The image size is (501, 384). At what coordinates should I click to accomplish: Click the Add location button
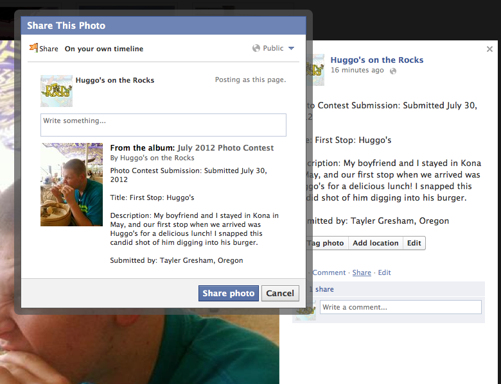pyautogui.click(x=376, y=243)
